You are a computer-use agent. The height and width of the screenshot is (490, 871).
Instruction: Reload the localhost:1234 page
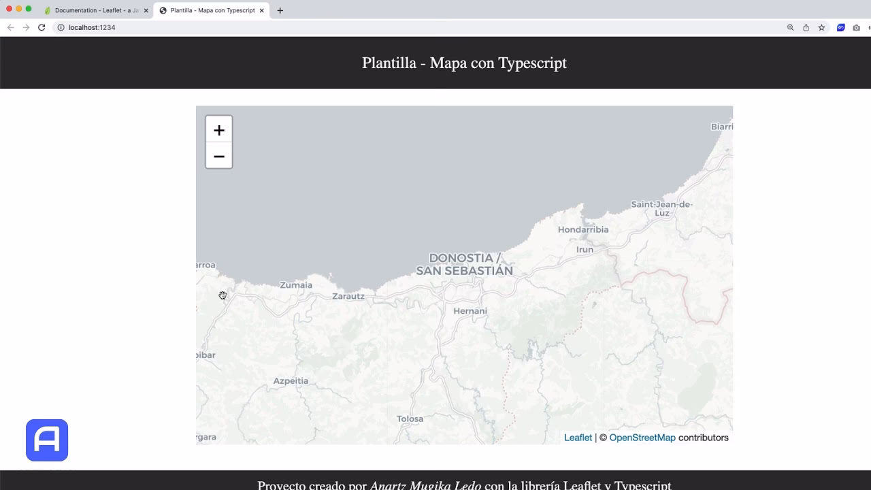pos(41,27)
